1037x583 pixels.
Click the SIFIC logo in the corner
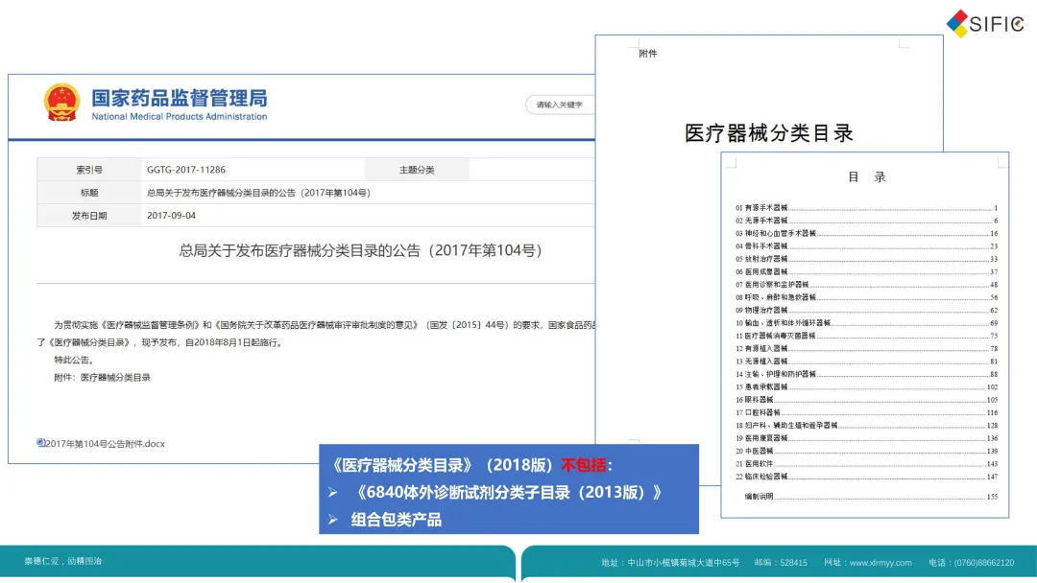985,24
